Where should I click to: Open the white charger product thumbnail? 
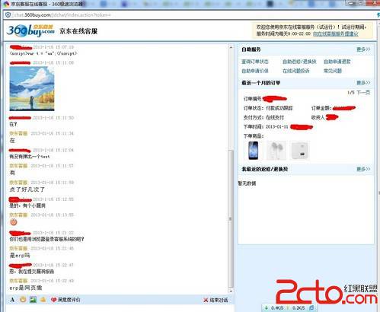point(300,151)
